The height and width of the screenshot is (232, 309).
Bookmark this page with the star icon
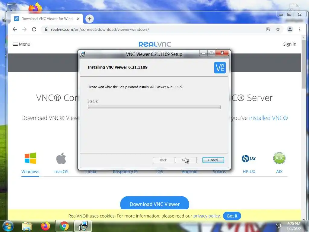[278, 29]
